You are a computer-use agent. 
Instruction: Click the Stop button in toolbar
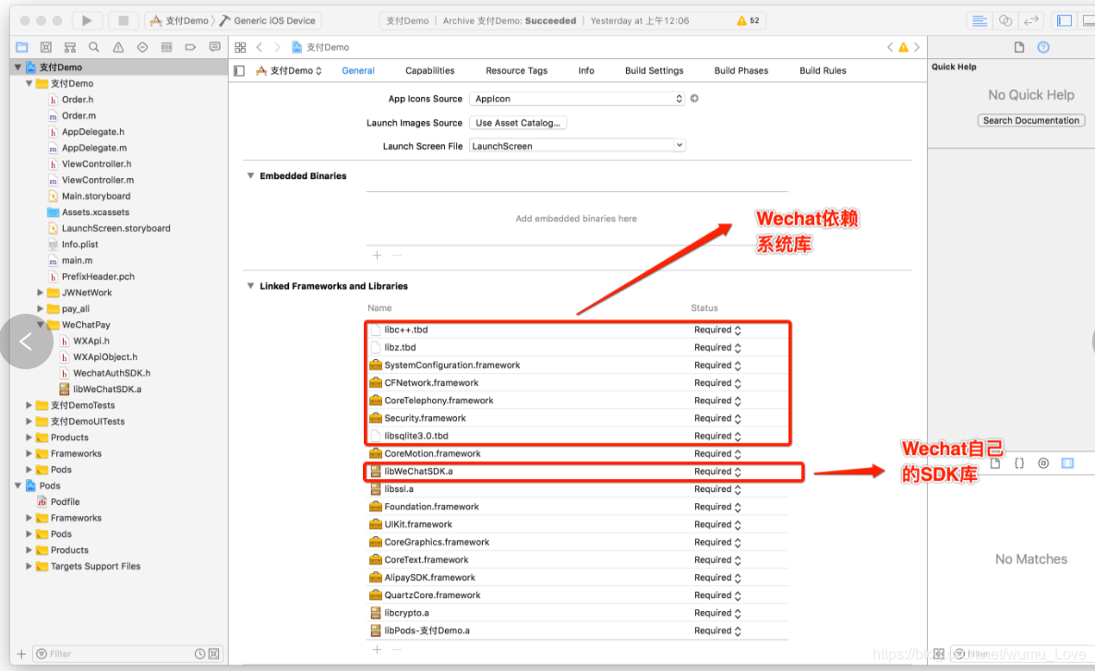click(x=123, y=20)
